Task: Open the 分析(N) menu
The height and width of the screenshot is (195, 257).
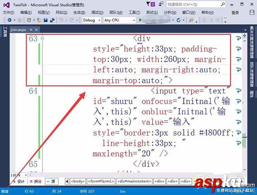Action: click(x=170, y=12)
